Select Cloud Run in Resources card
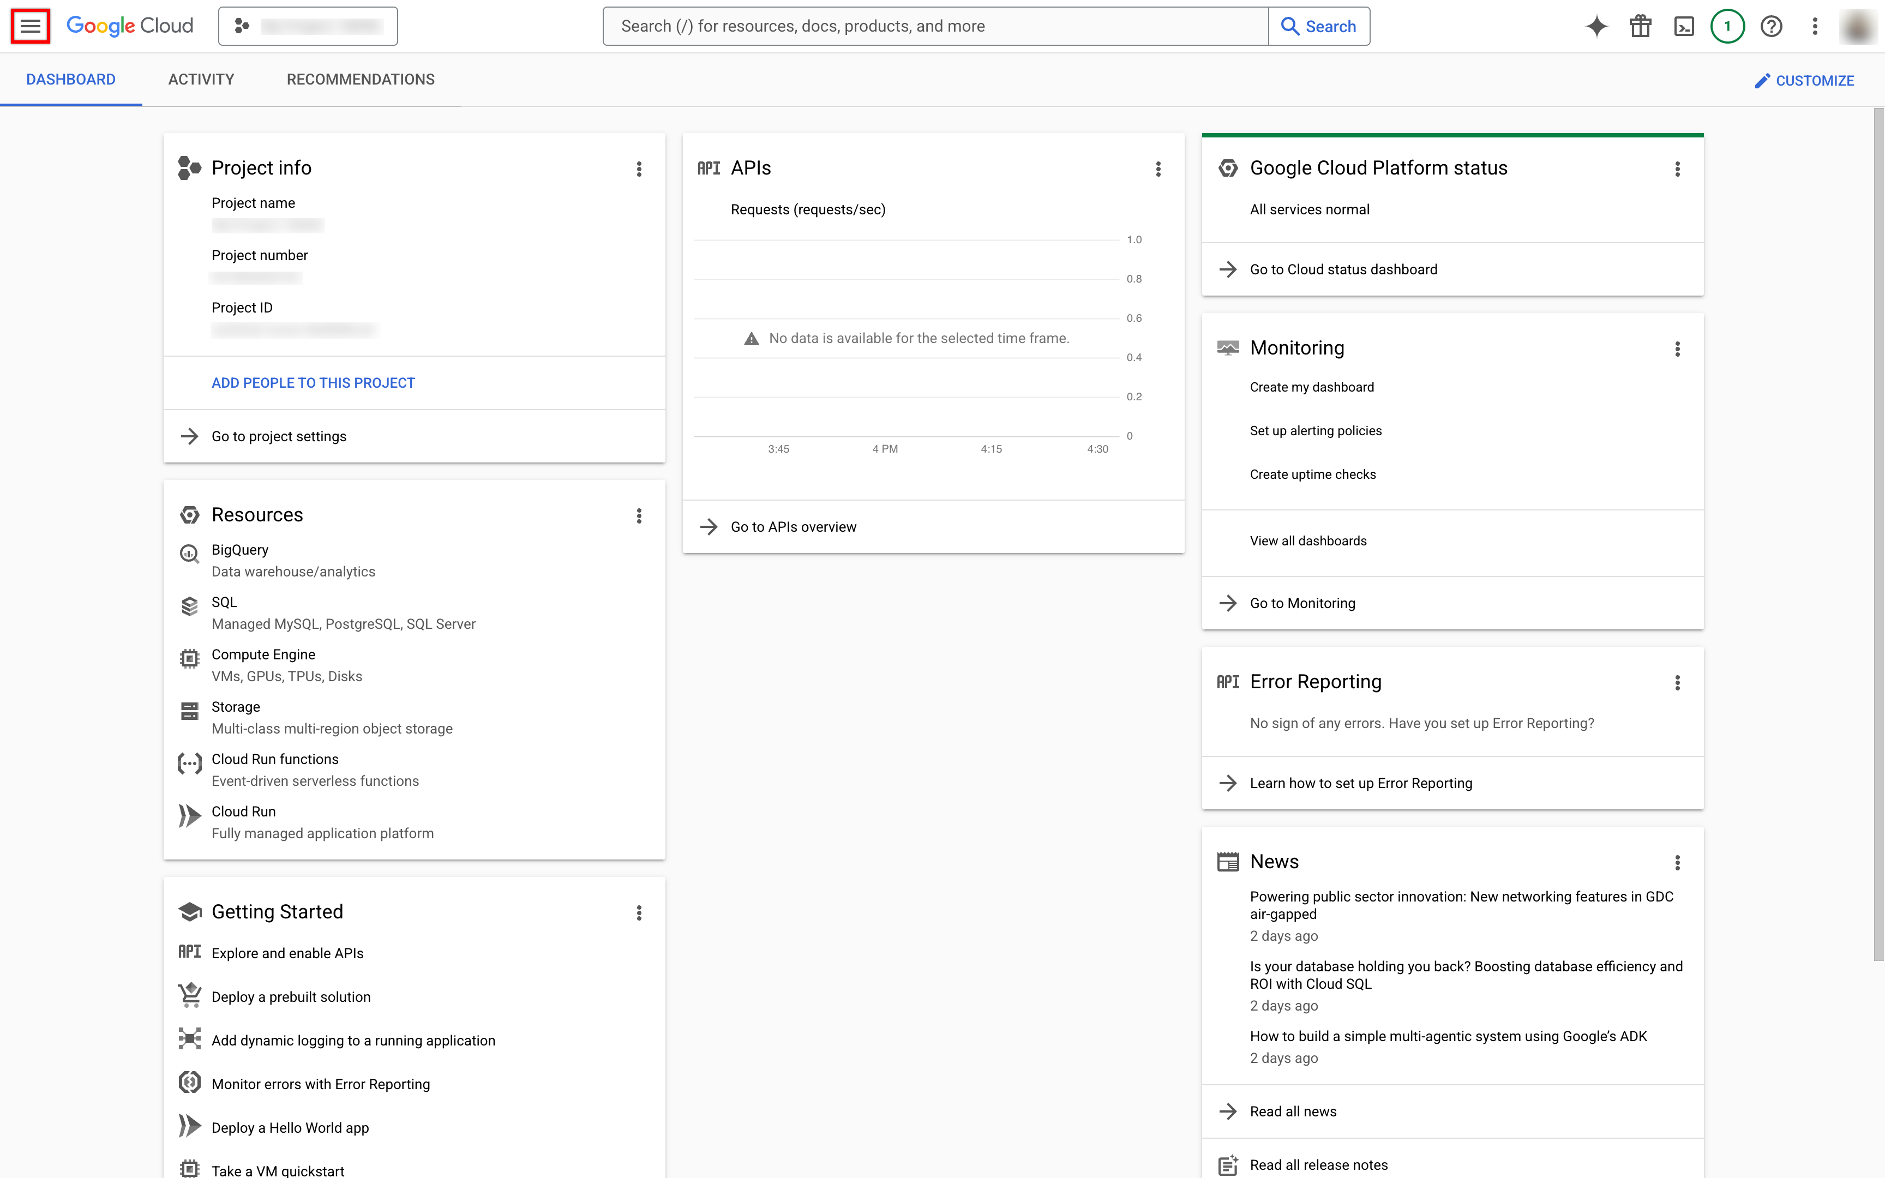The height and width of the screenshot is (1178, 1885). click(x=243, y=811)
